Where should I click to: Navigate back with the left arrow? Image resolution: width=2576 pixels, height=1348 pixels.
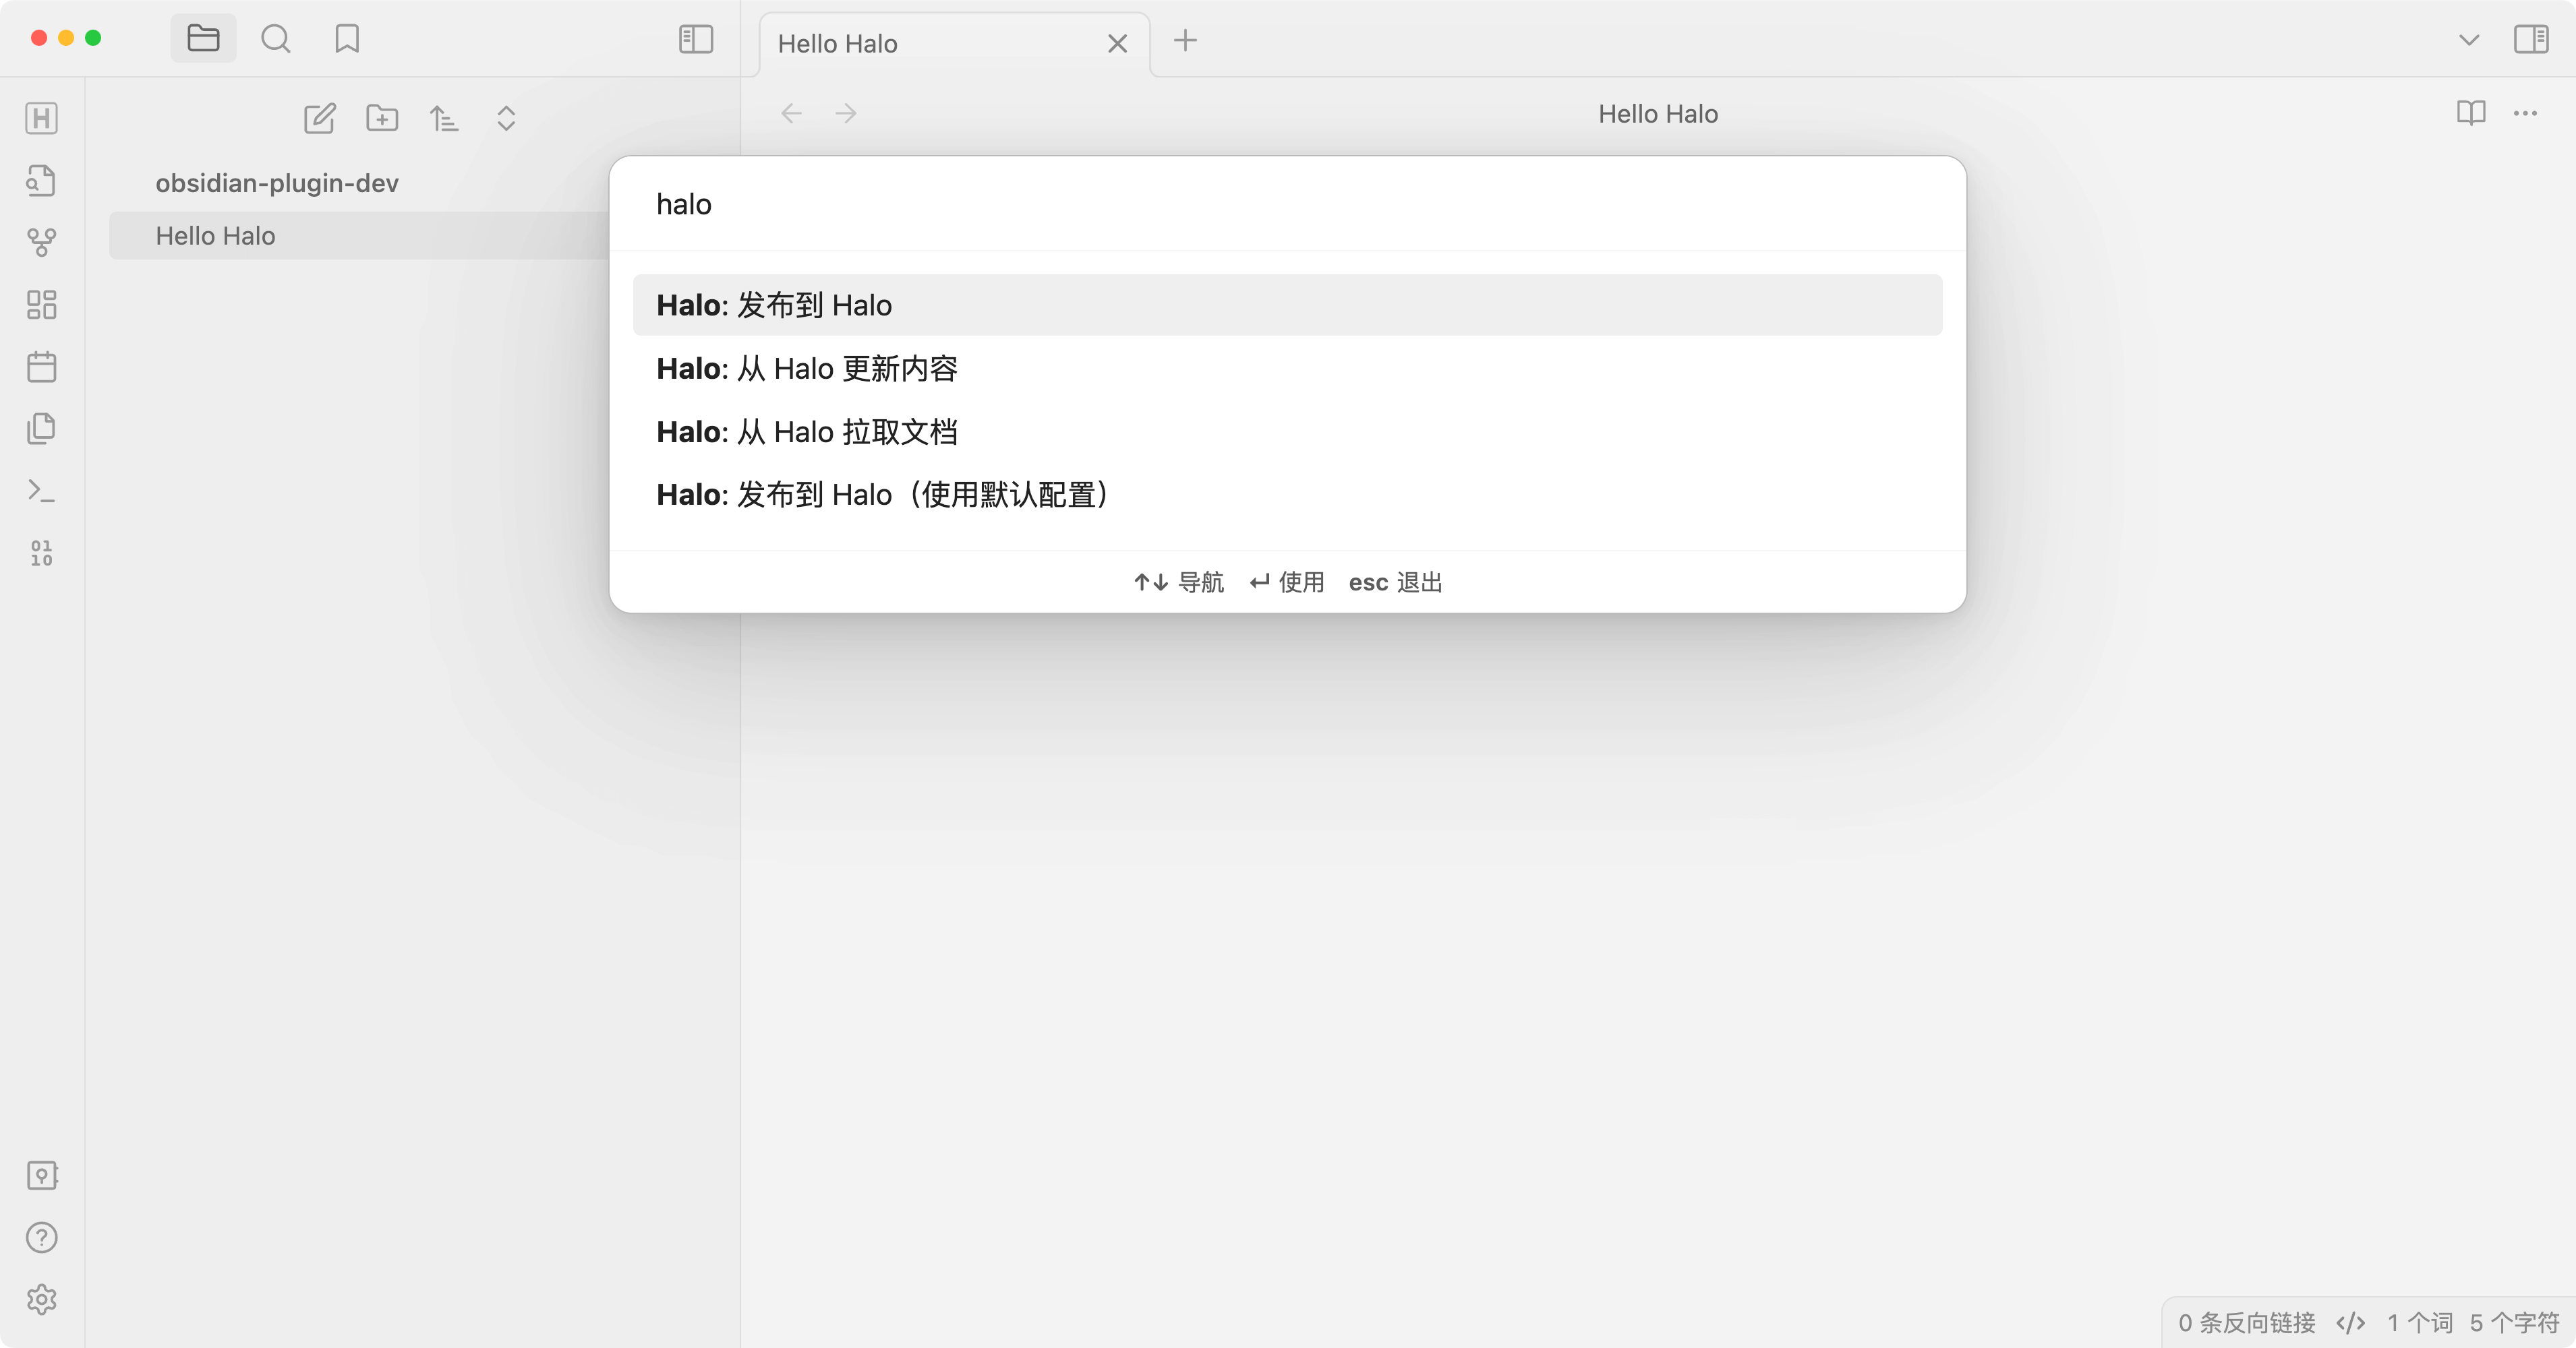tap(792, 113)
